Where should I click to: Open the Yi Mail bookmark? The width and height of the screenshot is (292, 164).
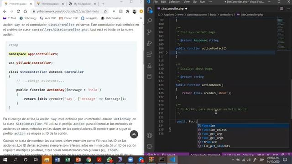10,18
